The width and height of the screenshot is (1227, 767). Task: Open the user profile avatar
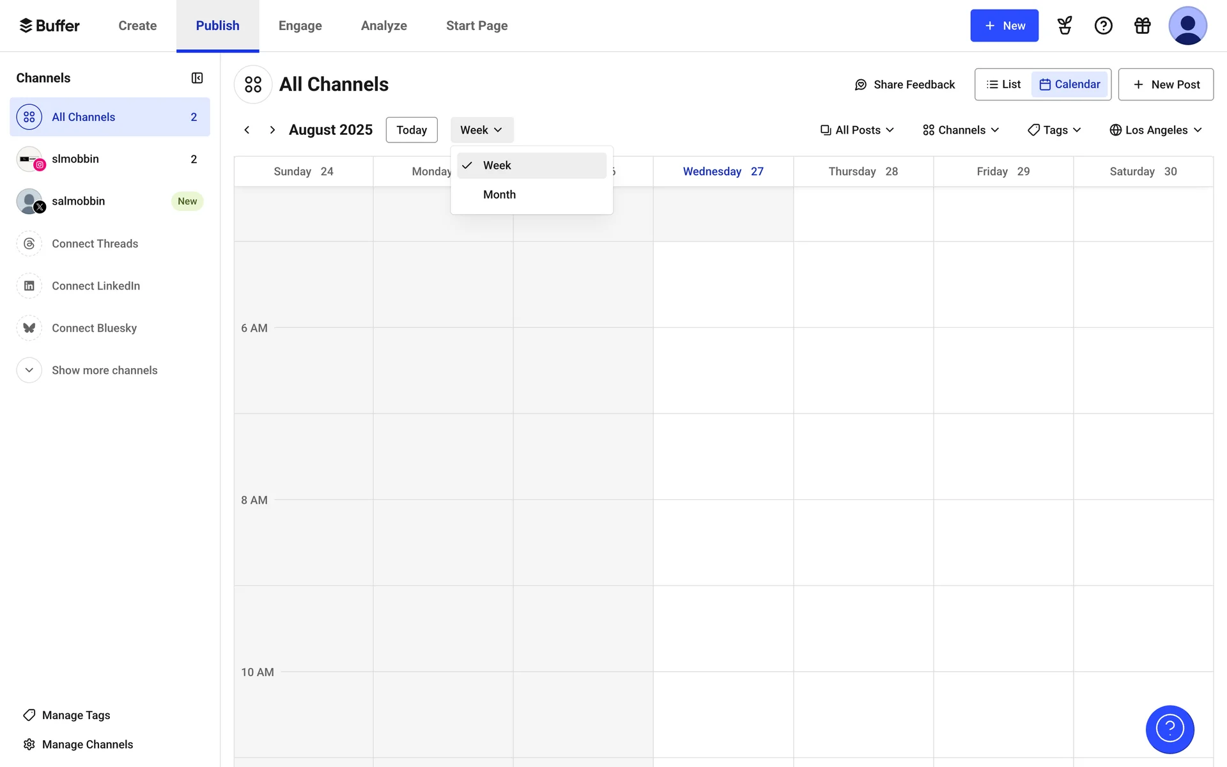[1187, 26]
